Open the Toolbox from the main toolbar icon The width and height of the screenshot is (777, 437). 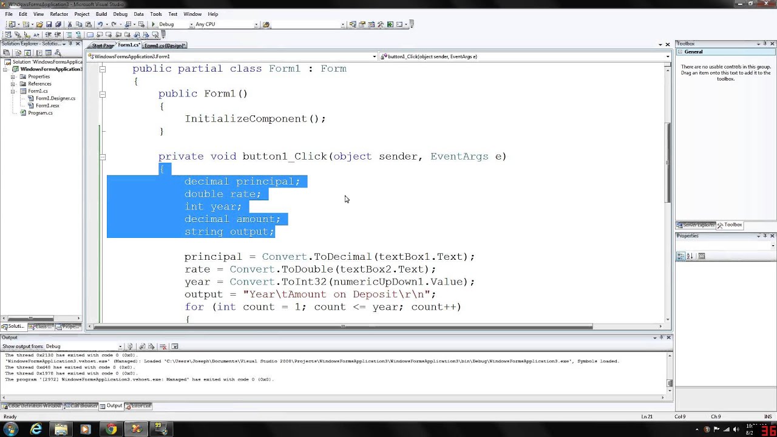tap(381, 24)
